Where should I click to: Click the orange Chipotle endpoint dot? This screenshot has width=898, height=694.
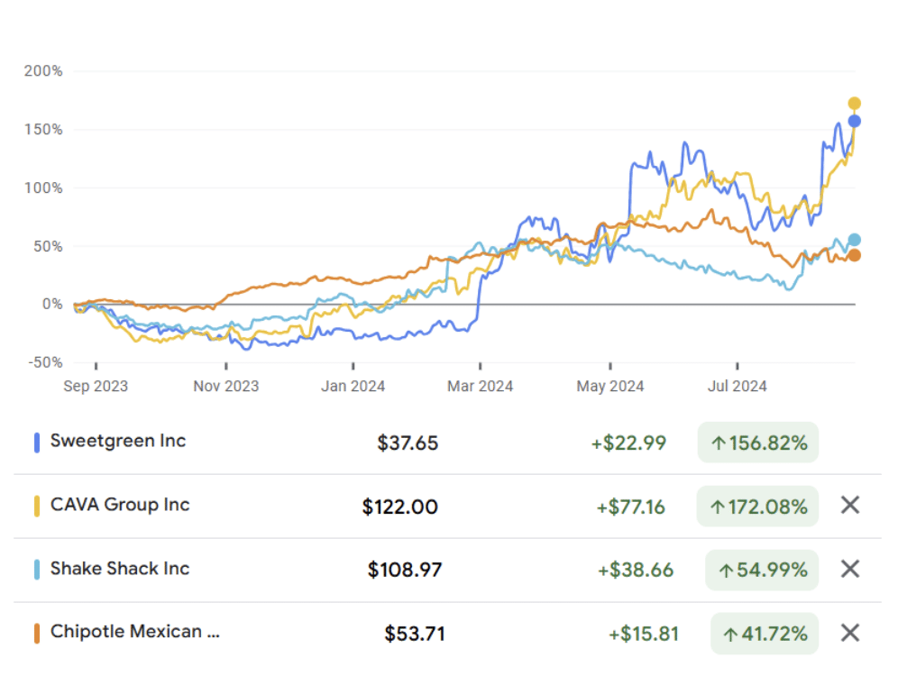[854, 255]
